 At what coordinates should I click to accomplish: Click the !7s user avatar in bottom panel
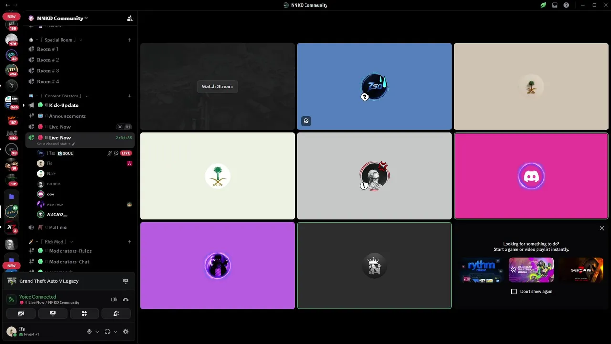pyautogui.click(x=11, y=332)
